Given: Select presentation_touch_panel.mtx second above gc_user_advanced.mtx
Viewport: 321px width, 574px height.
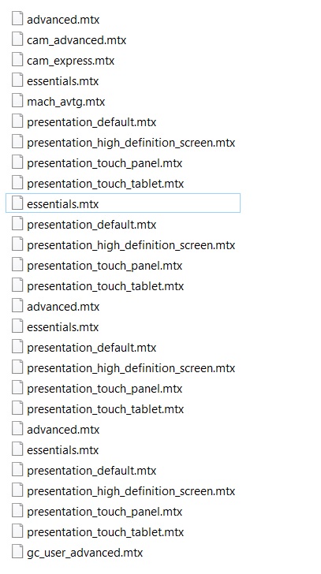Looking at the screenshot, I should [105, 512].
